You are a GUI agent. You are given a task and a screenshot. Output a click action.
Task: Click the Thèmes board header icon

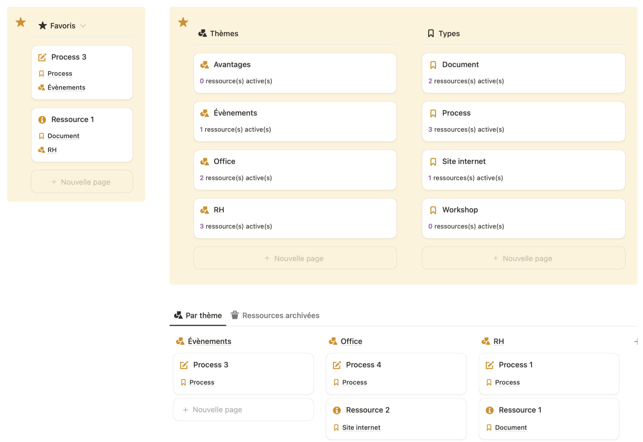[x=203, y=33]
